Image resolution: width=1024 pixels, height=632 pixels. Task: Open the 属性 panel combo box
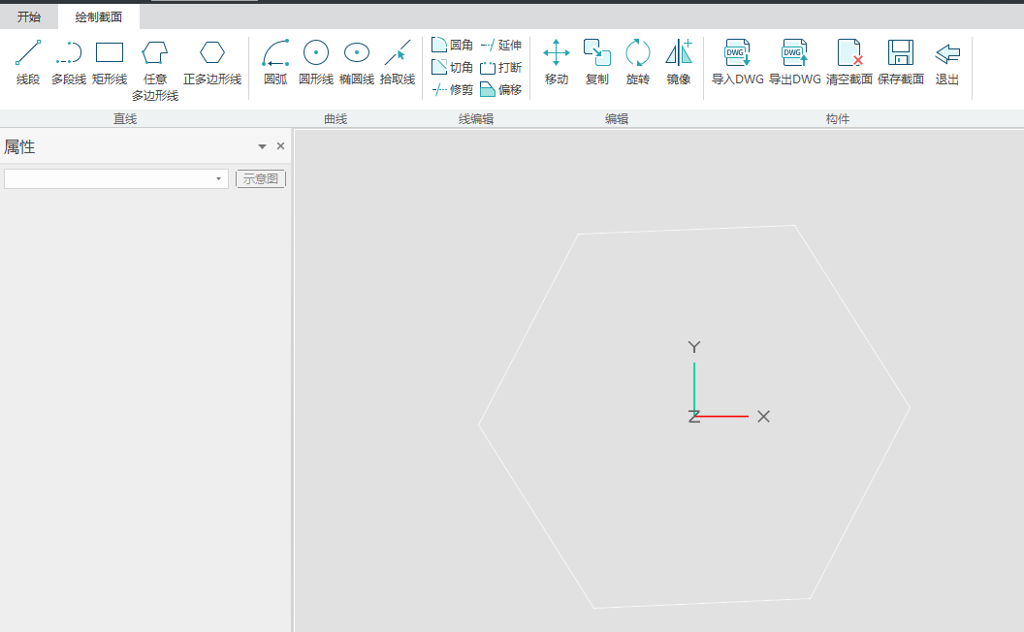point(116,179)
